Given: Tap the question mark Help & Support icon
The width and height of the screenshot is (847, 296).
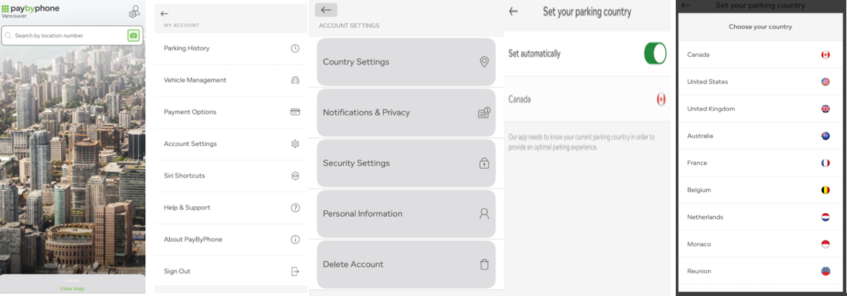Looking at the screenshot, I should [295, 208].
